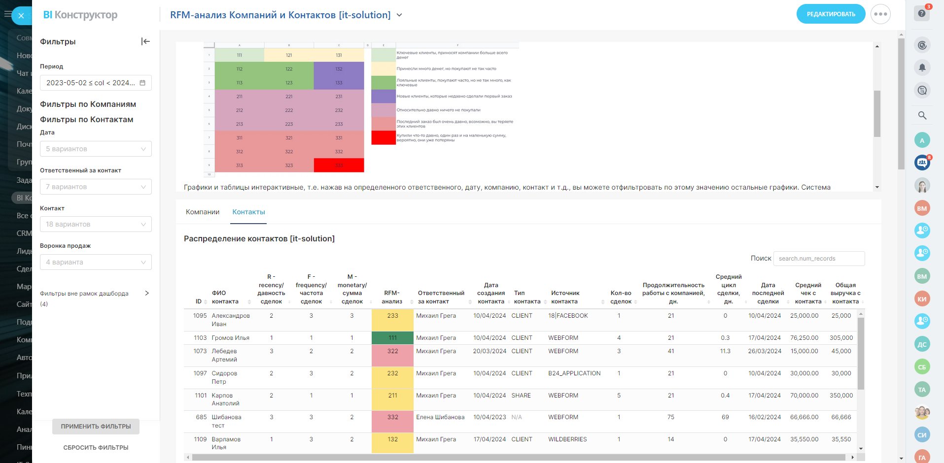944x463 pixels.
Task: Open group chat icon with badge
Action: click(922, 162)
